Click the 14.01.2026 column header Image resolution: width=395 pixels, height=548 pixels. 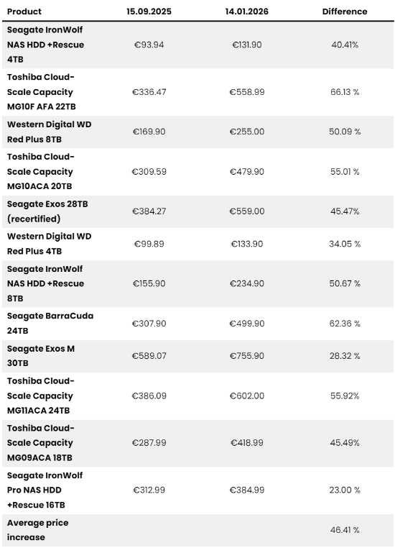(247, 12)
